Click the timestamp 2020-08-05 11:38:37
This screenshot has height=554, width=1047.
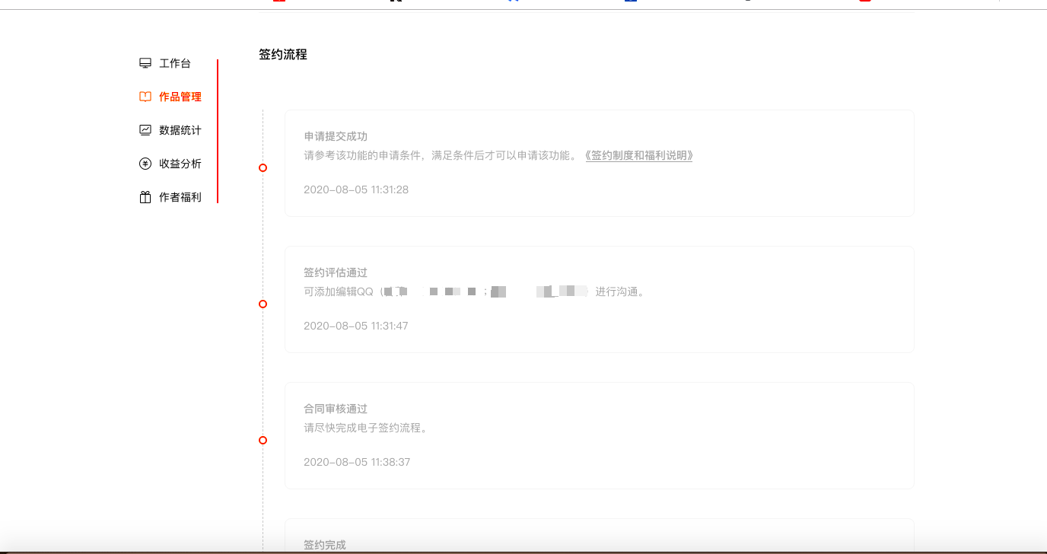[x=357, y=462]
